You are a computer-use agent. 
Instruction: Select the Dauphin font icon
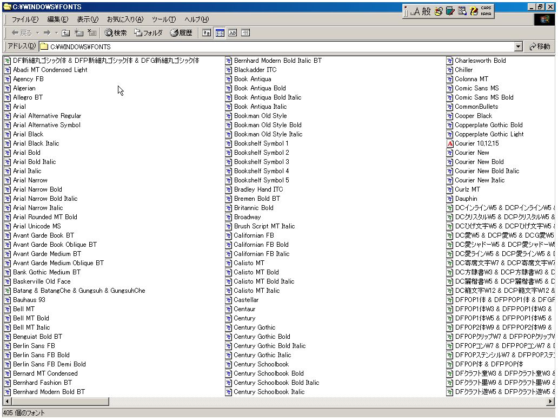(450, 199)
